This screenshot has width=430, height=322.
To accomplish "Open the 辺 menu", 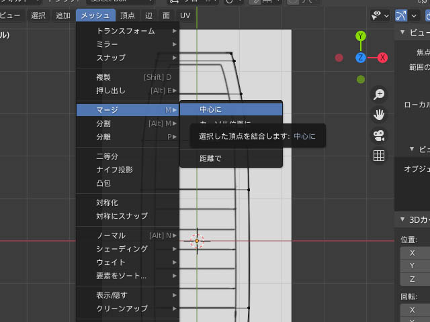I will pos(148,15).
